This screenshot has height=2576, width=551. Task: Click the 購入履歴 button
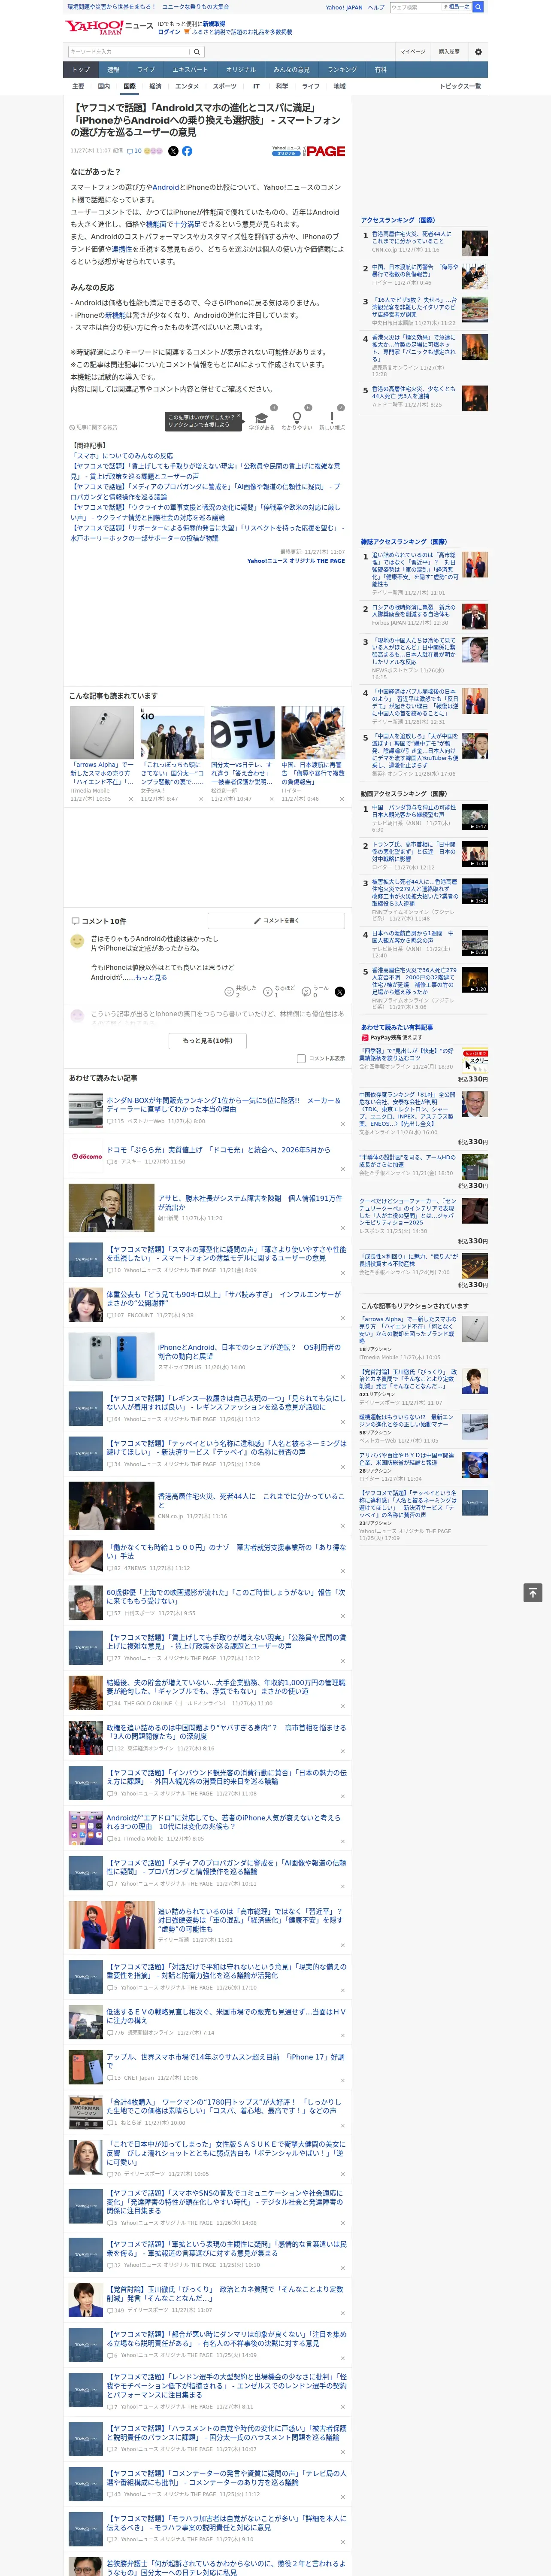(x=449, y=52)
